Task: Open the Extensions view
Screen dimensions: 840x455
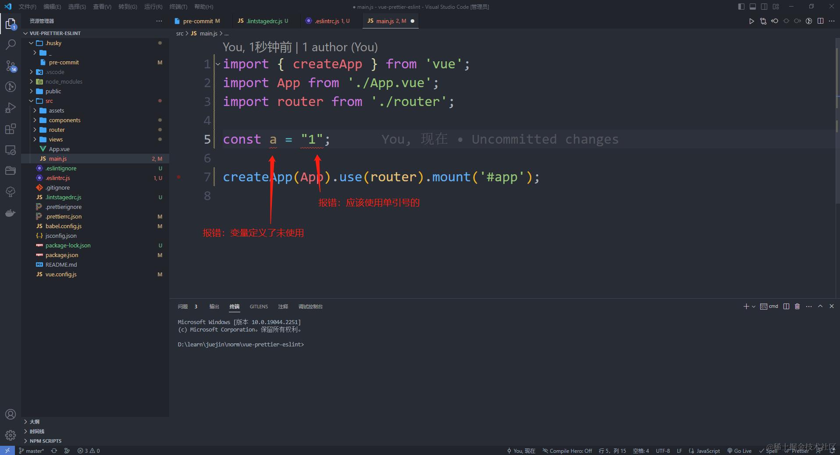Action: coord(11,129)
